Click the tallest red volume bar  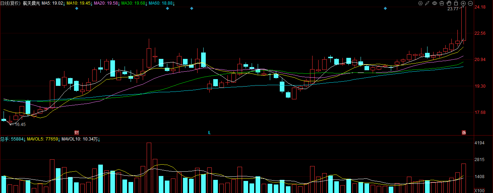coord(149,168)
